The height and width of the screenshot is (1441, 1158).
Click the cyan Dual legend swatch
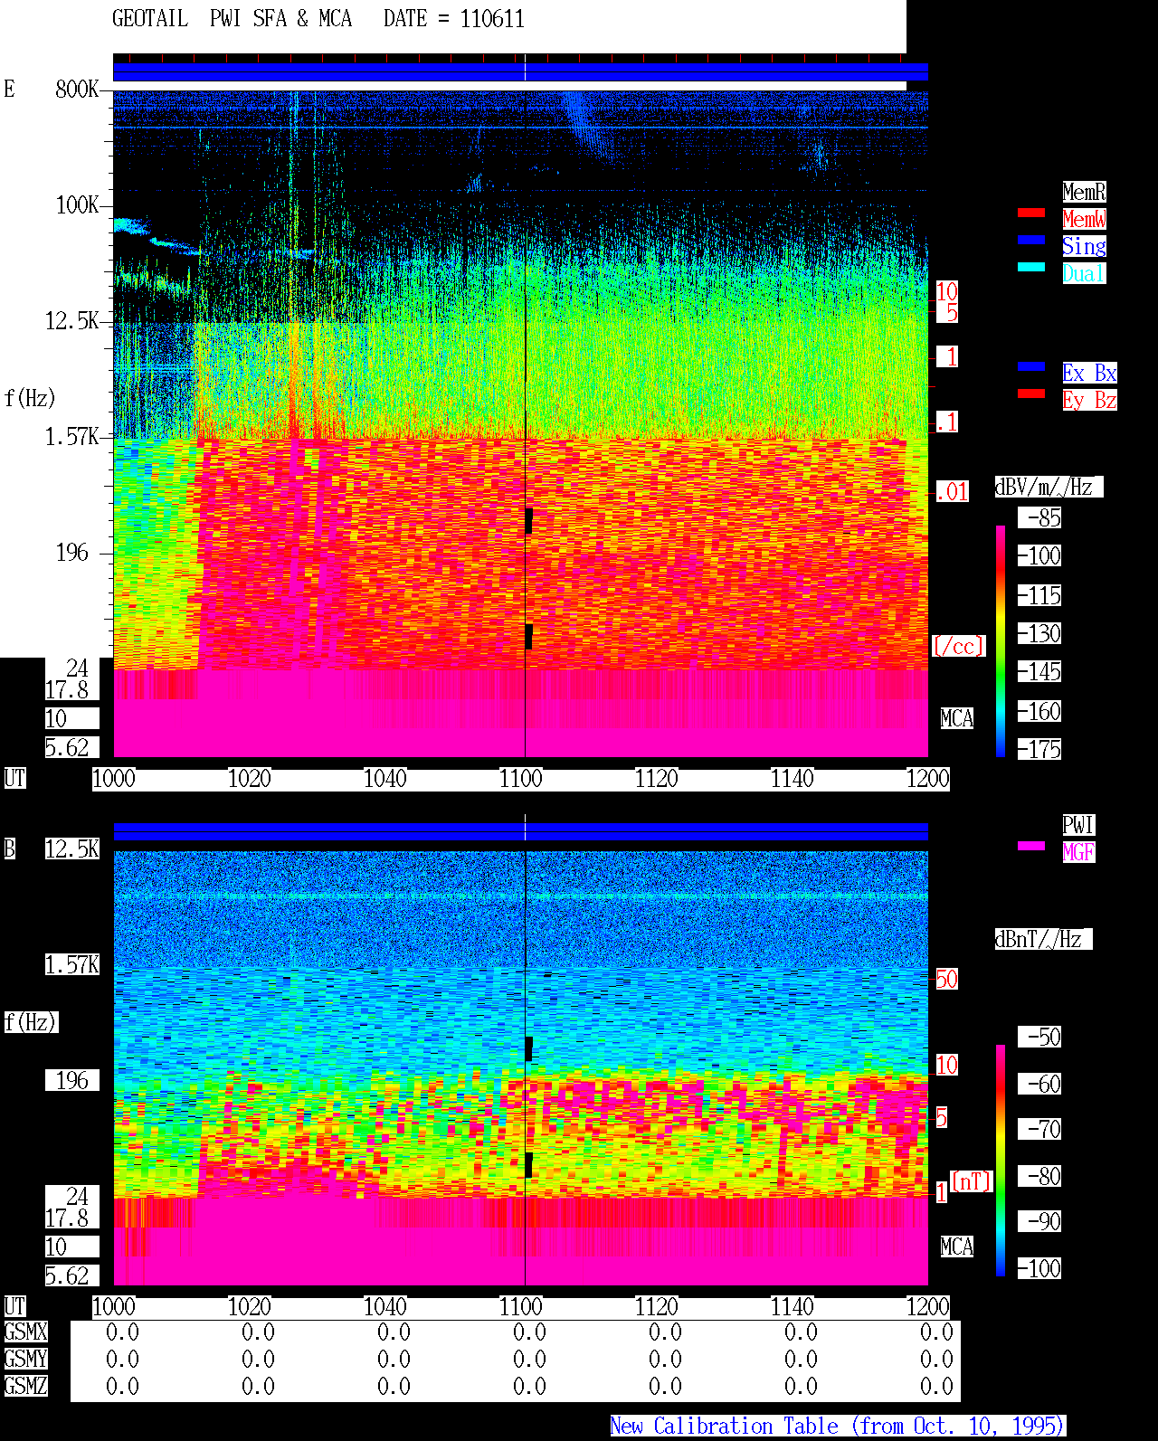1031,267
